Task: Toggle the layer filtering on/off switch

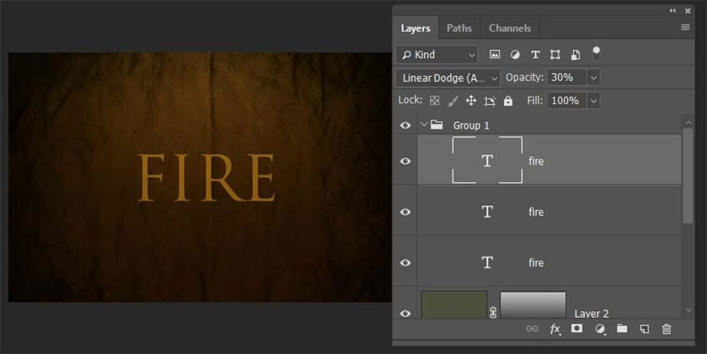Action: coord(596,53)
